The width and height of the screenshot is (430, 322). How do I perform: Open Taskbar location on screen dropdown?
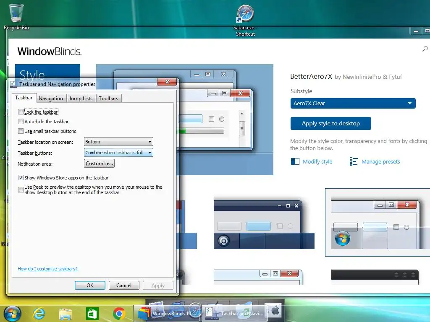[118, 142]
